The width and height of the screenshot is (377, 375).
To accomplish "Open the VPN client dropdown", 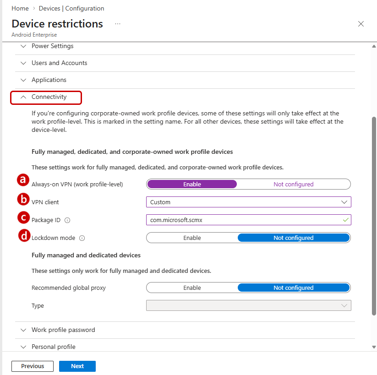I will coord(249,202).
